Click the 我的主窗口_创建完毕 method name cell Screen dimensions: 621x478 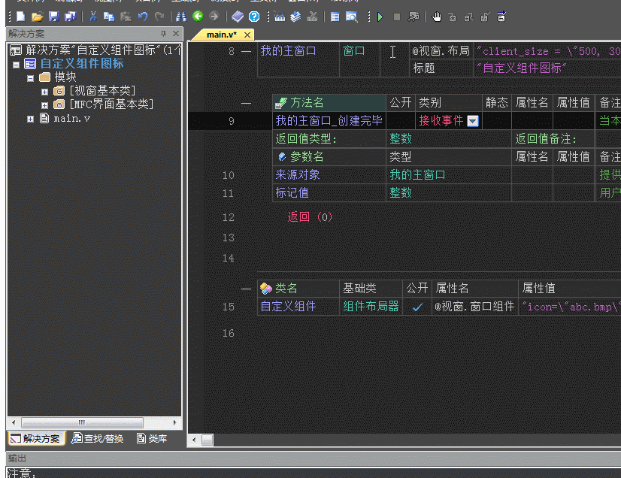(x=329, y=120)
